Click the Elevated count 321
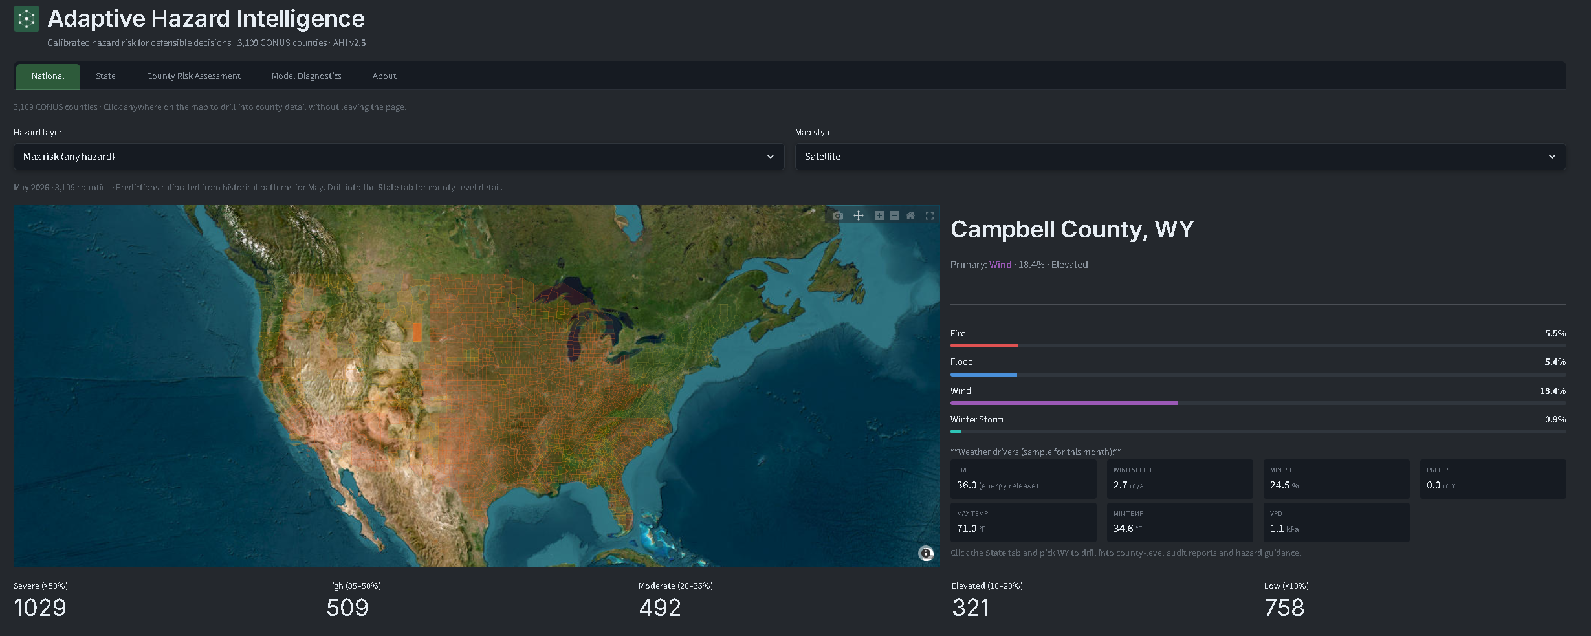The image size is (1591, 636). click(x=971, y=608)
